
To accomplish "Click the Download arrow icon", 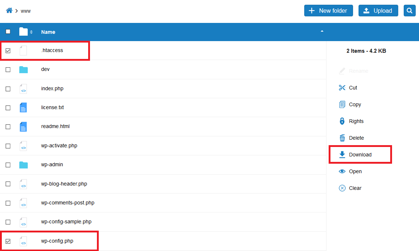I will coord(342,155).
